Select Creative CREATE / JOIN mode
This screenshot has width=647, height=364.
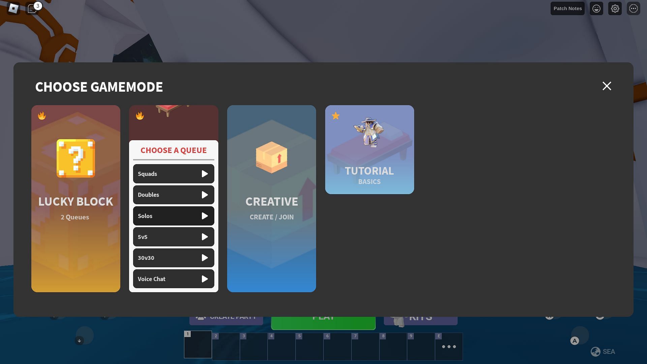tap(272, 199)
